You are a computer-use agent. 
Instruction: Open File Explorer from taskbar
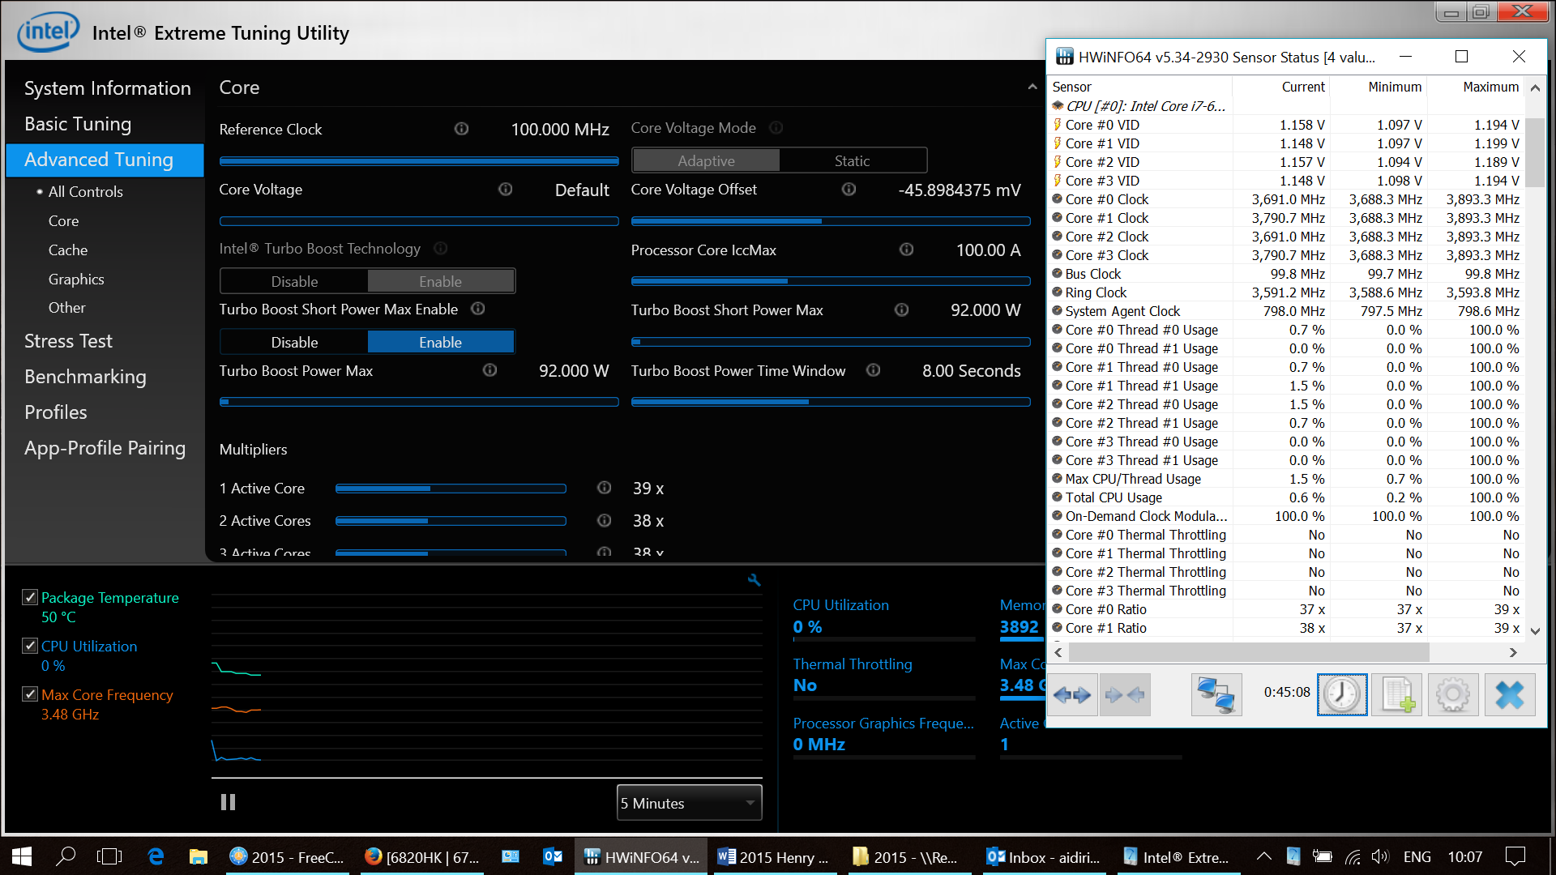(198, 856)
